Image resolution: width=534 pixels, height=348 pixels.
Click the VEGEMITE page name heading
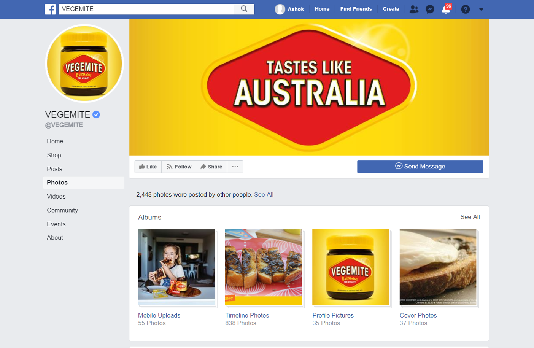coord(68,114)
